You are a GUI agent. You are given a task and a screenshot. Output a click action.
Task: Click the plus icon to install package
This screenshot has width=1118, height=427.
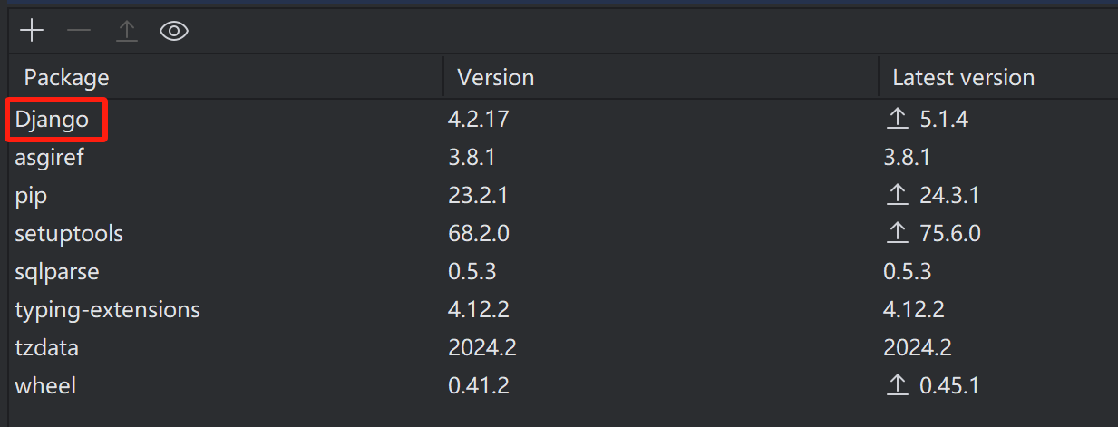(32, 31)
